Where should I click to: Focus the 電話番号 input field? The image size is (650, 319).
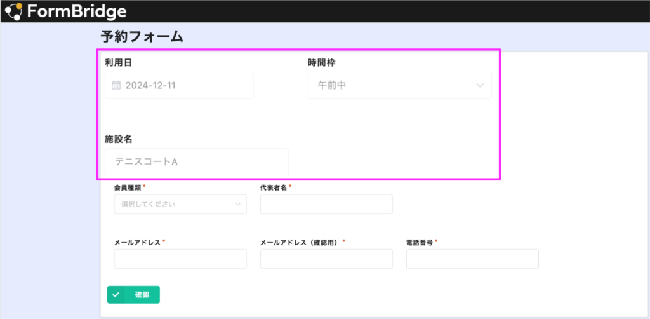point(472,259)
